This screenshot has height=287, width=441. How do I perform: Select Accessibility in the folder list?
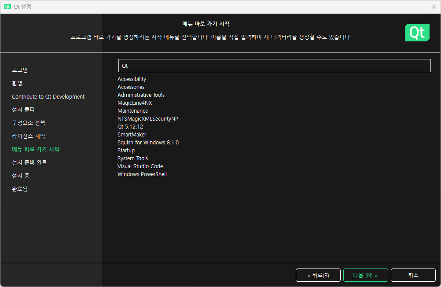(x=132, y=79)
